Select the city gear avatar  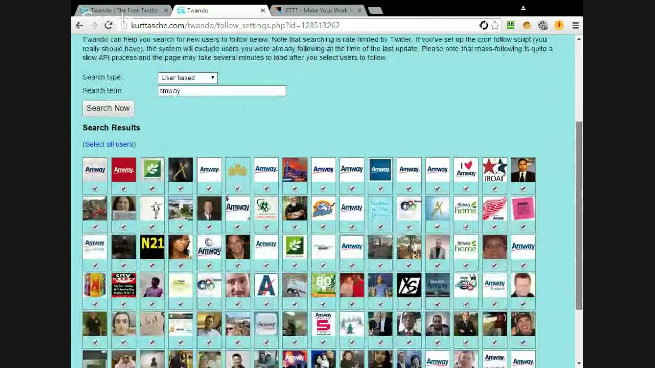pyautogui.click(x=124, y=285)
